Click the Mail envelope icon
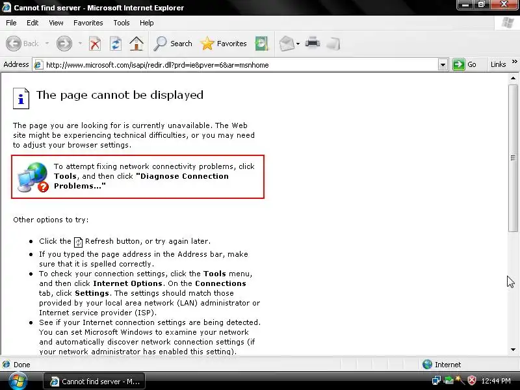The width and height of the screenshot is (520, 390). tap(287, 44)
